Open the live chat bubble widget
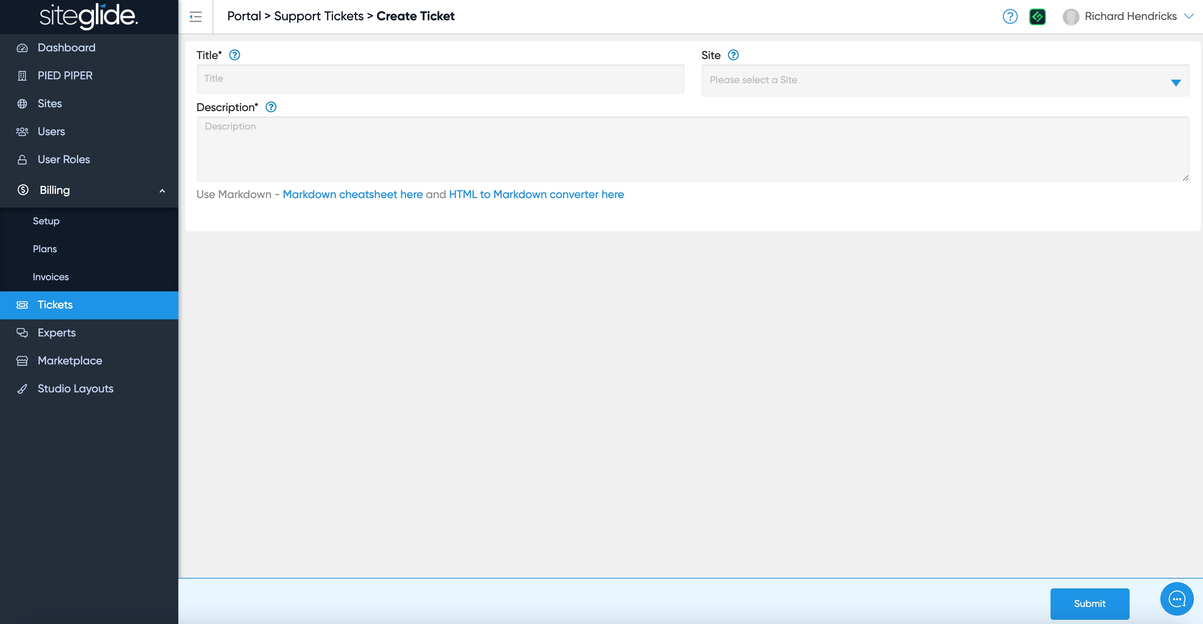This screenshot has height=624, width=1203. click(x=1176, y=599)
